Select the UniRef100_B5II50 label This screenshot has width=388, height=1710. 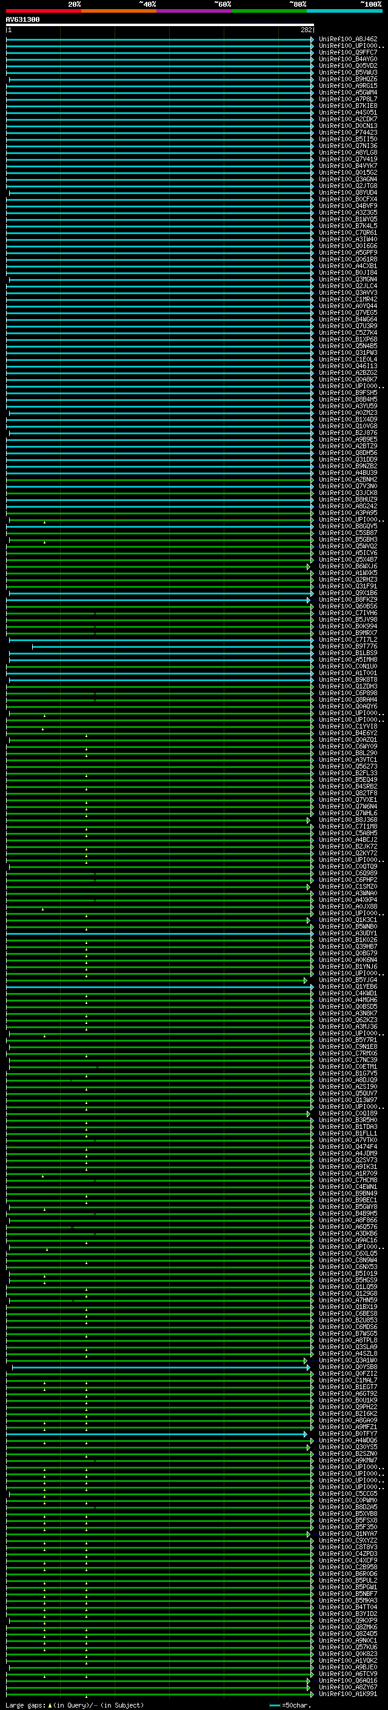(347, 139)
